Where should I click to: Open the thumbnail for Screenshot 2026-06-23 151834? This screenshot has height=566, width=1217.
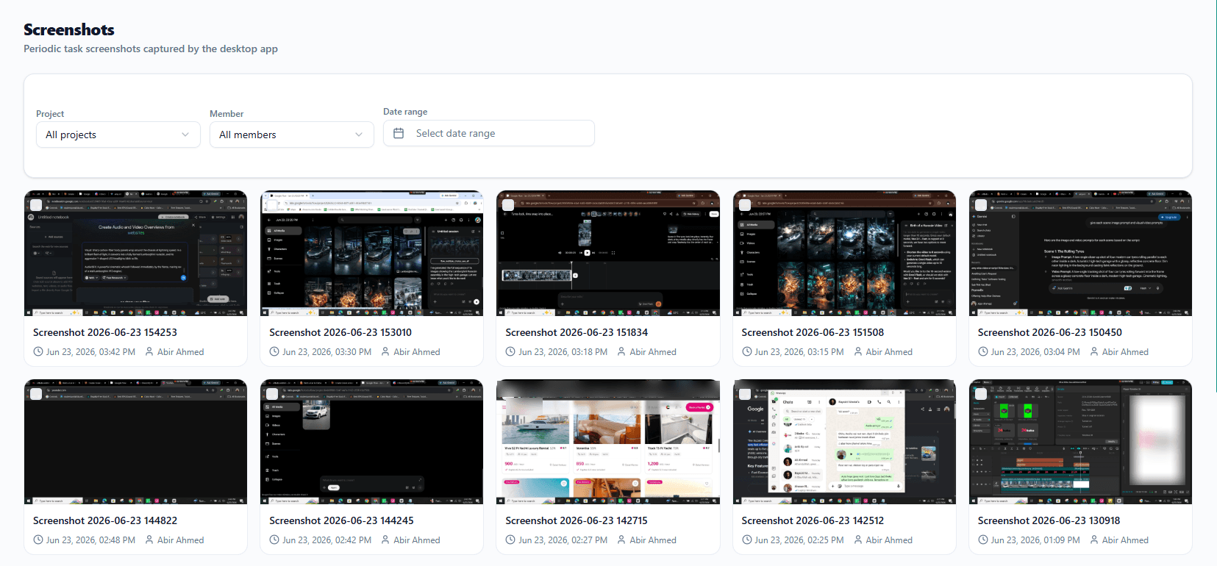(x=608, y=254)
